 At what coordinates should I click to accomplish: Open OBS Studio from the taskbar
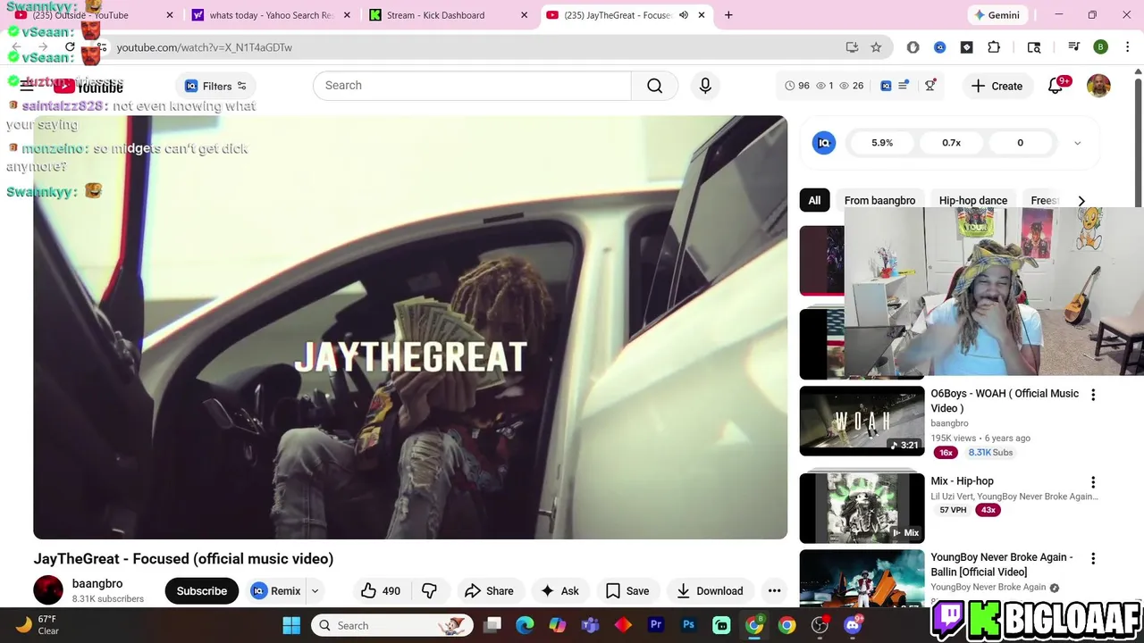tap(820, 625)
